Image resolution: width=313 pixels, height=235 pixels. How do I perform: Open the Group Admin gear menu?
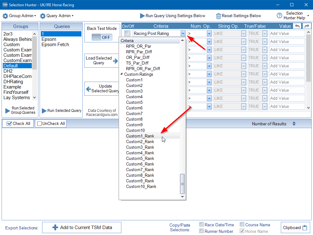[19, 16]
